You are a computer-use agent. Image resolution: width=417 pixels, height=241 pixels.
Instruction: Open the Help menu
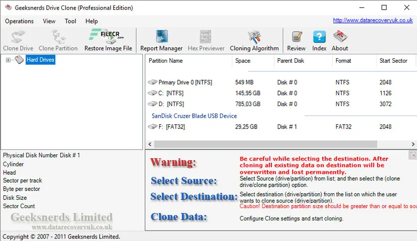click(91, 21)
